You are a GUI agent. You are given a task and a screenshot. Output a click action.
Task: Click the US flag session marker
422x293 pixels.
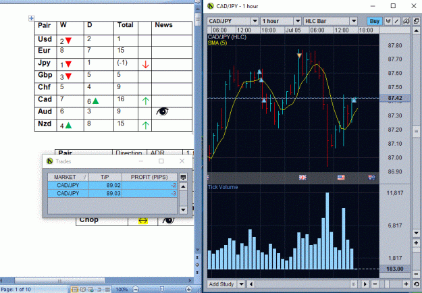coord(341,178)
